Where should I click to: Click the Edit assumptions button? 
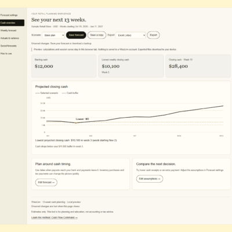[150, 179]
